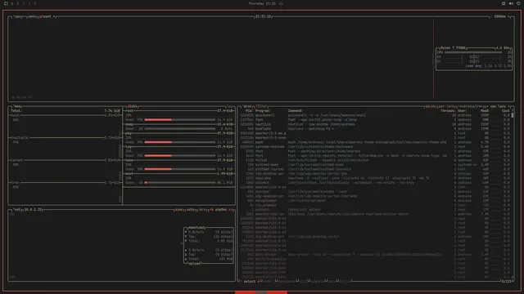Screen dimensions: 524x294
Task: Click the update indicator icon beside the clock
Action: pos(281,3)
